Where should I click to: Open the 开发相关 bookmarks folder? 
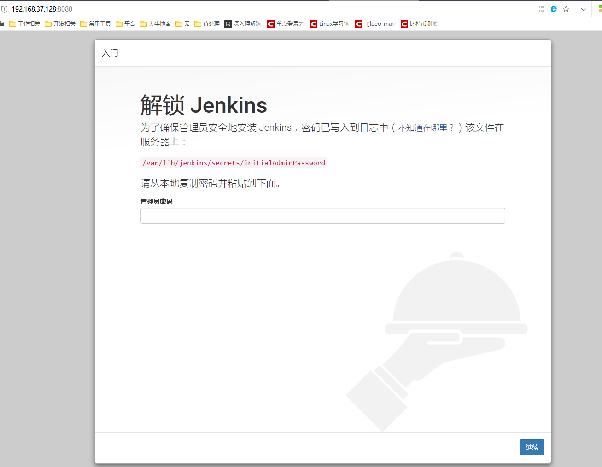(x=60, y=24)
